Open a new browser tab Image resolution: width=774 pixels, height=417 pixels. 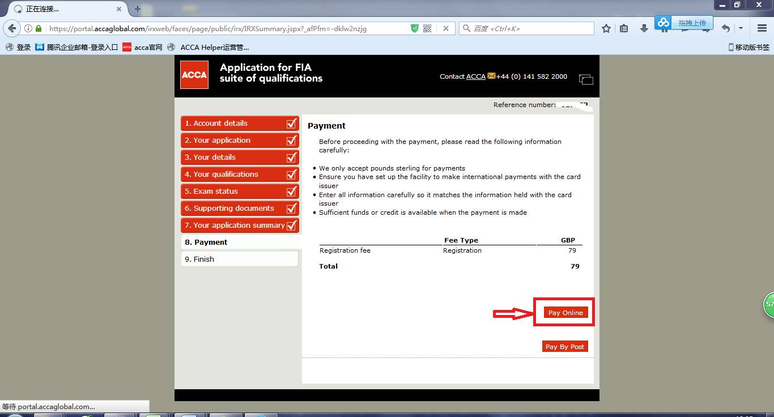pyautogui.click(x=137, y=9)
